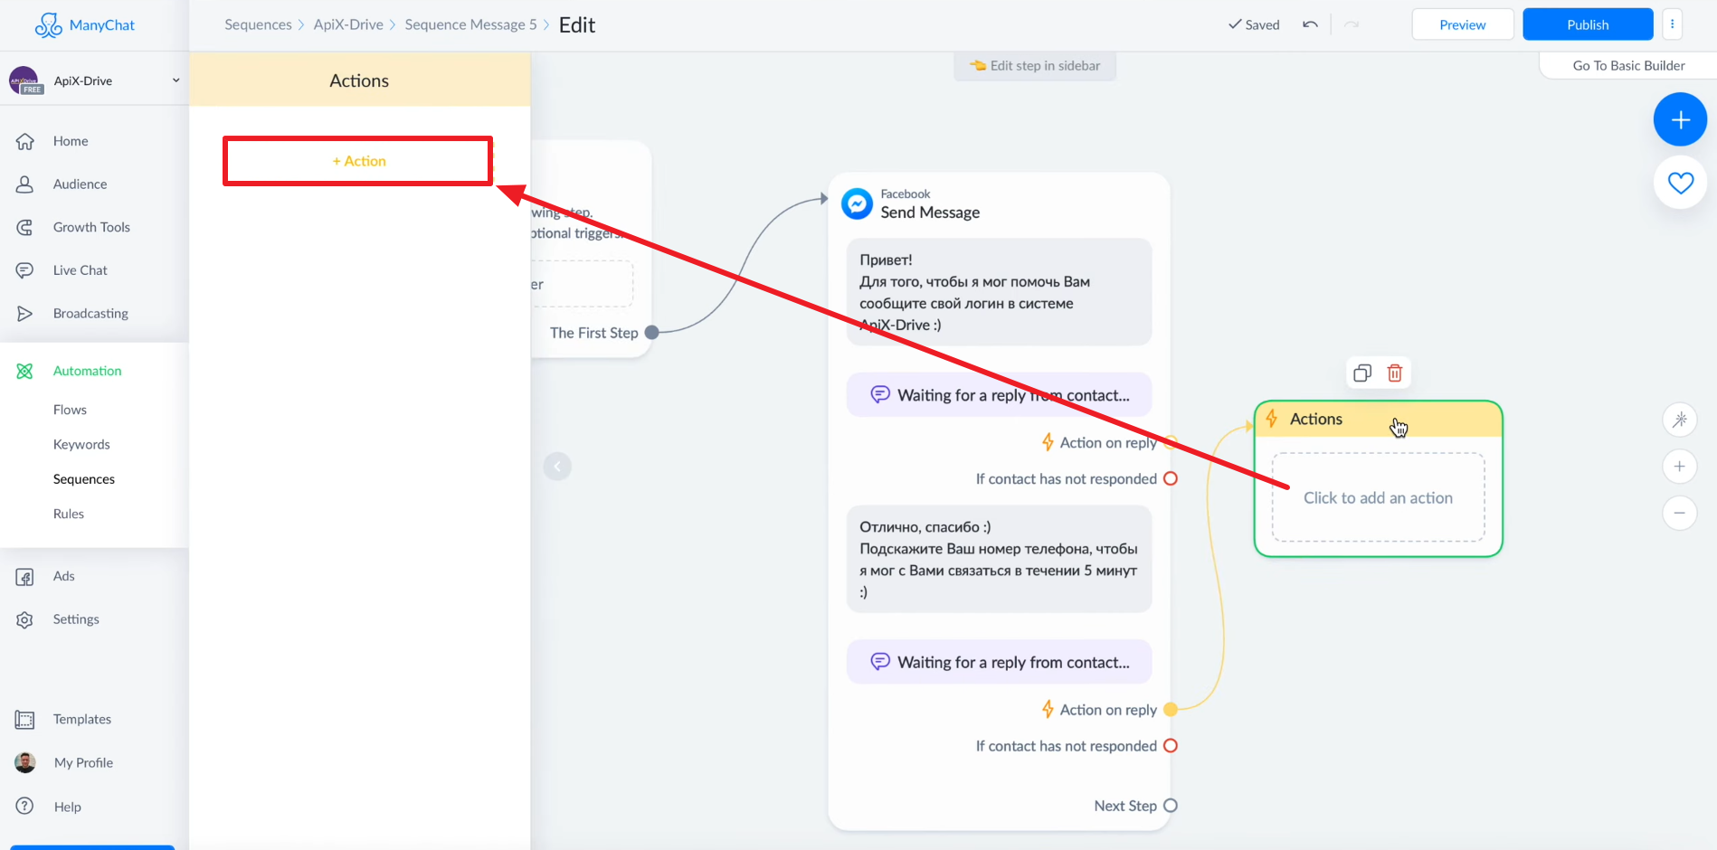Click the heart favorites button
The image size is (1717, 850).
(x=1680, y=183)
